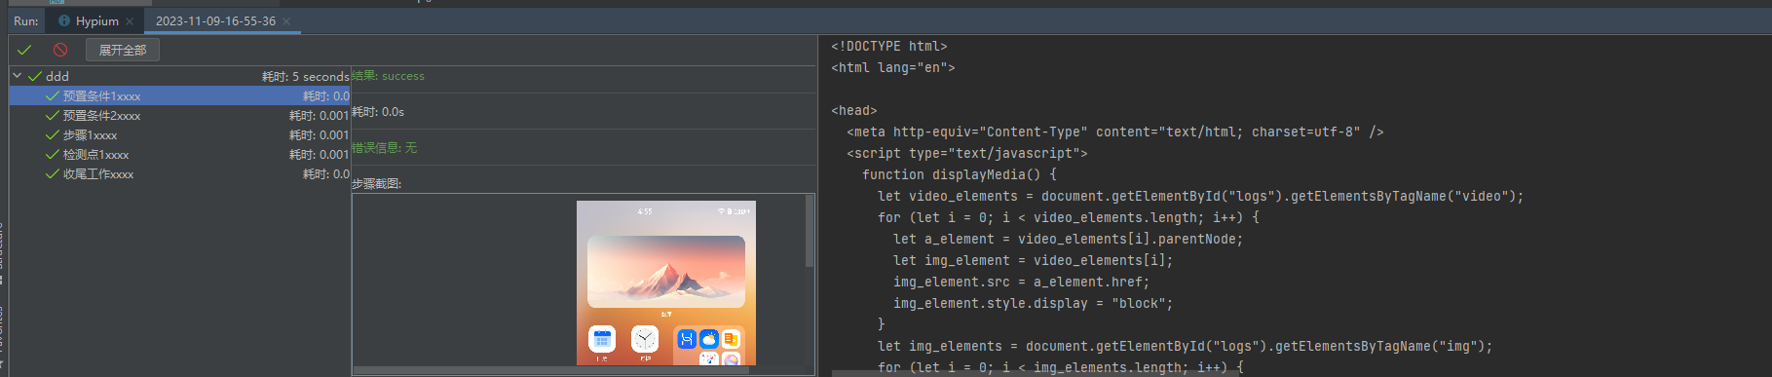1772x377 pixels.
Task: Click the pass checkmark beside 预置条件1xxxx
Action: 53,95
